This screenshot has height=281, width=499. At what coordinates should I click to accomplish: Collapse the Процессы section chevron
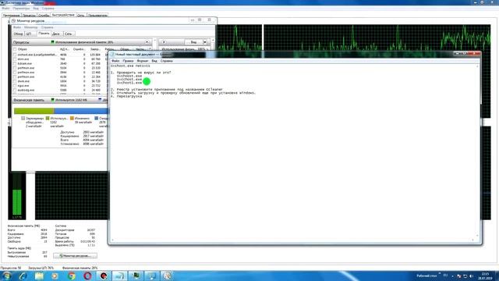pyautogui.click(x=147, y=42)
